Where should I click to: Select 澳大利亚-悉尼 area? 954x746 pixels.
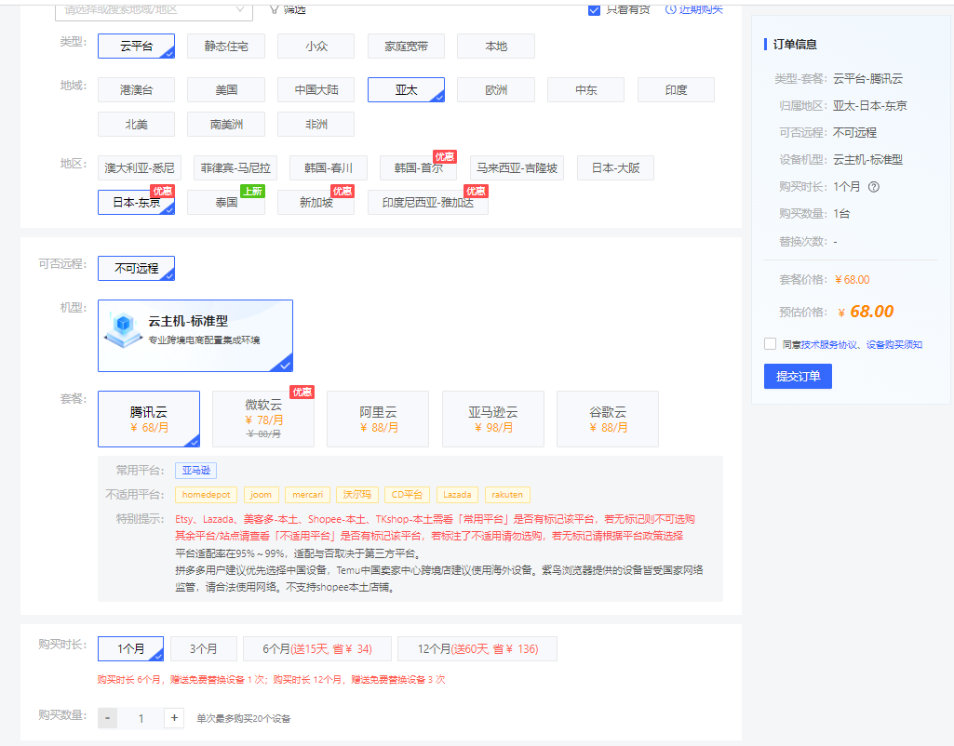(x=140, y=168)
